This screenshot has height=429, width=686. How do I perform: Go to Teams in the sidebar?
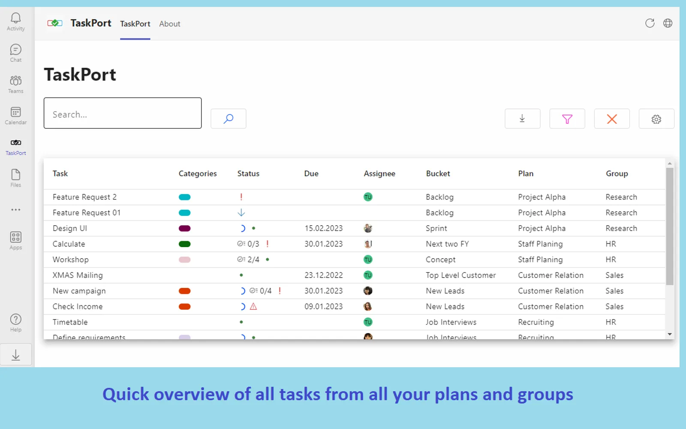[16, 85]
